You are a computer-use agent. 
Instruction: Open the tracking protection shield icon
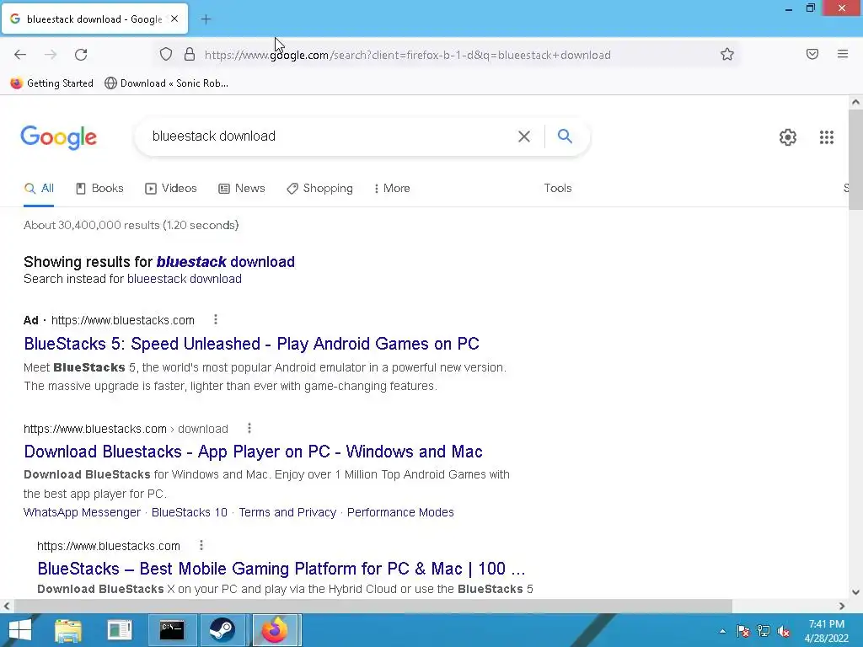166,55
